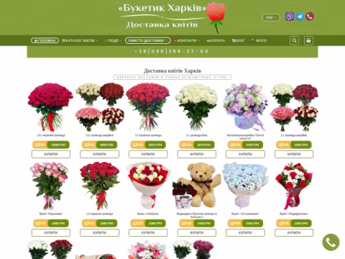Open Букет Спокуса product image
This screenshot has width=345, height=259.
click(148, 186)
